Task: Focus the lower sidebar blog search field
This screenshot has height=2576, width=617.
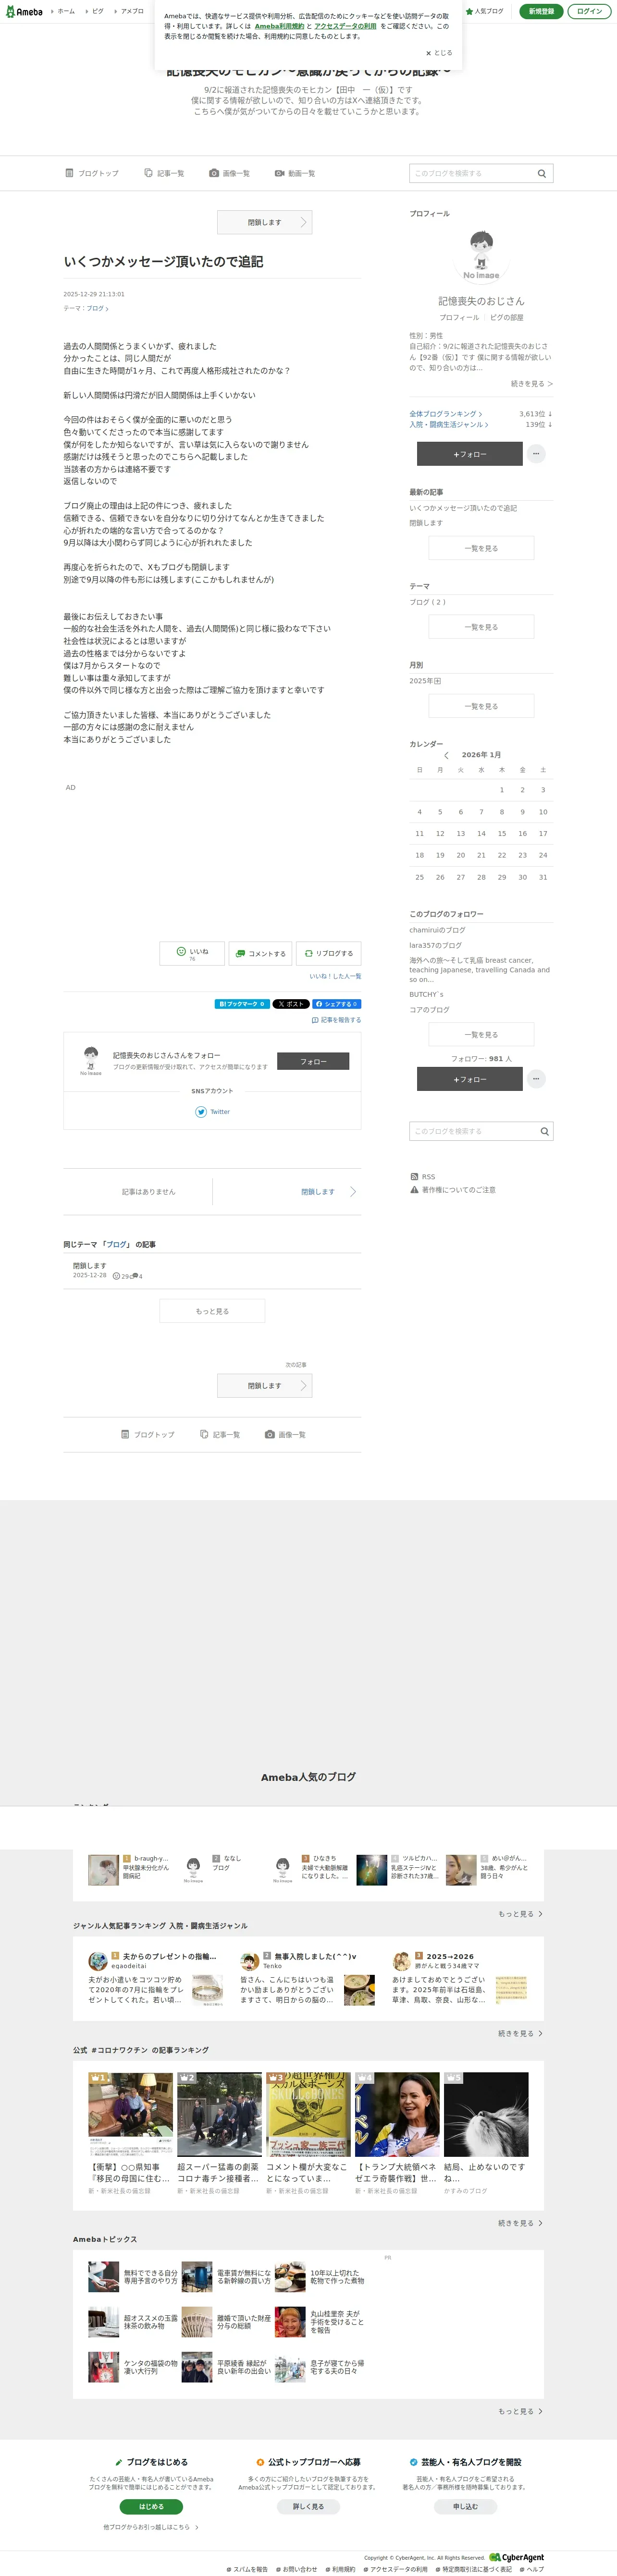Action: (472, 1131)
